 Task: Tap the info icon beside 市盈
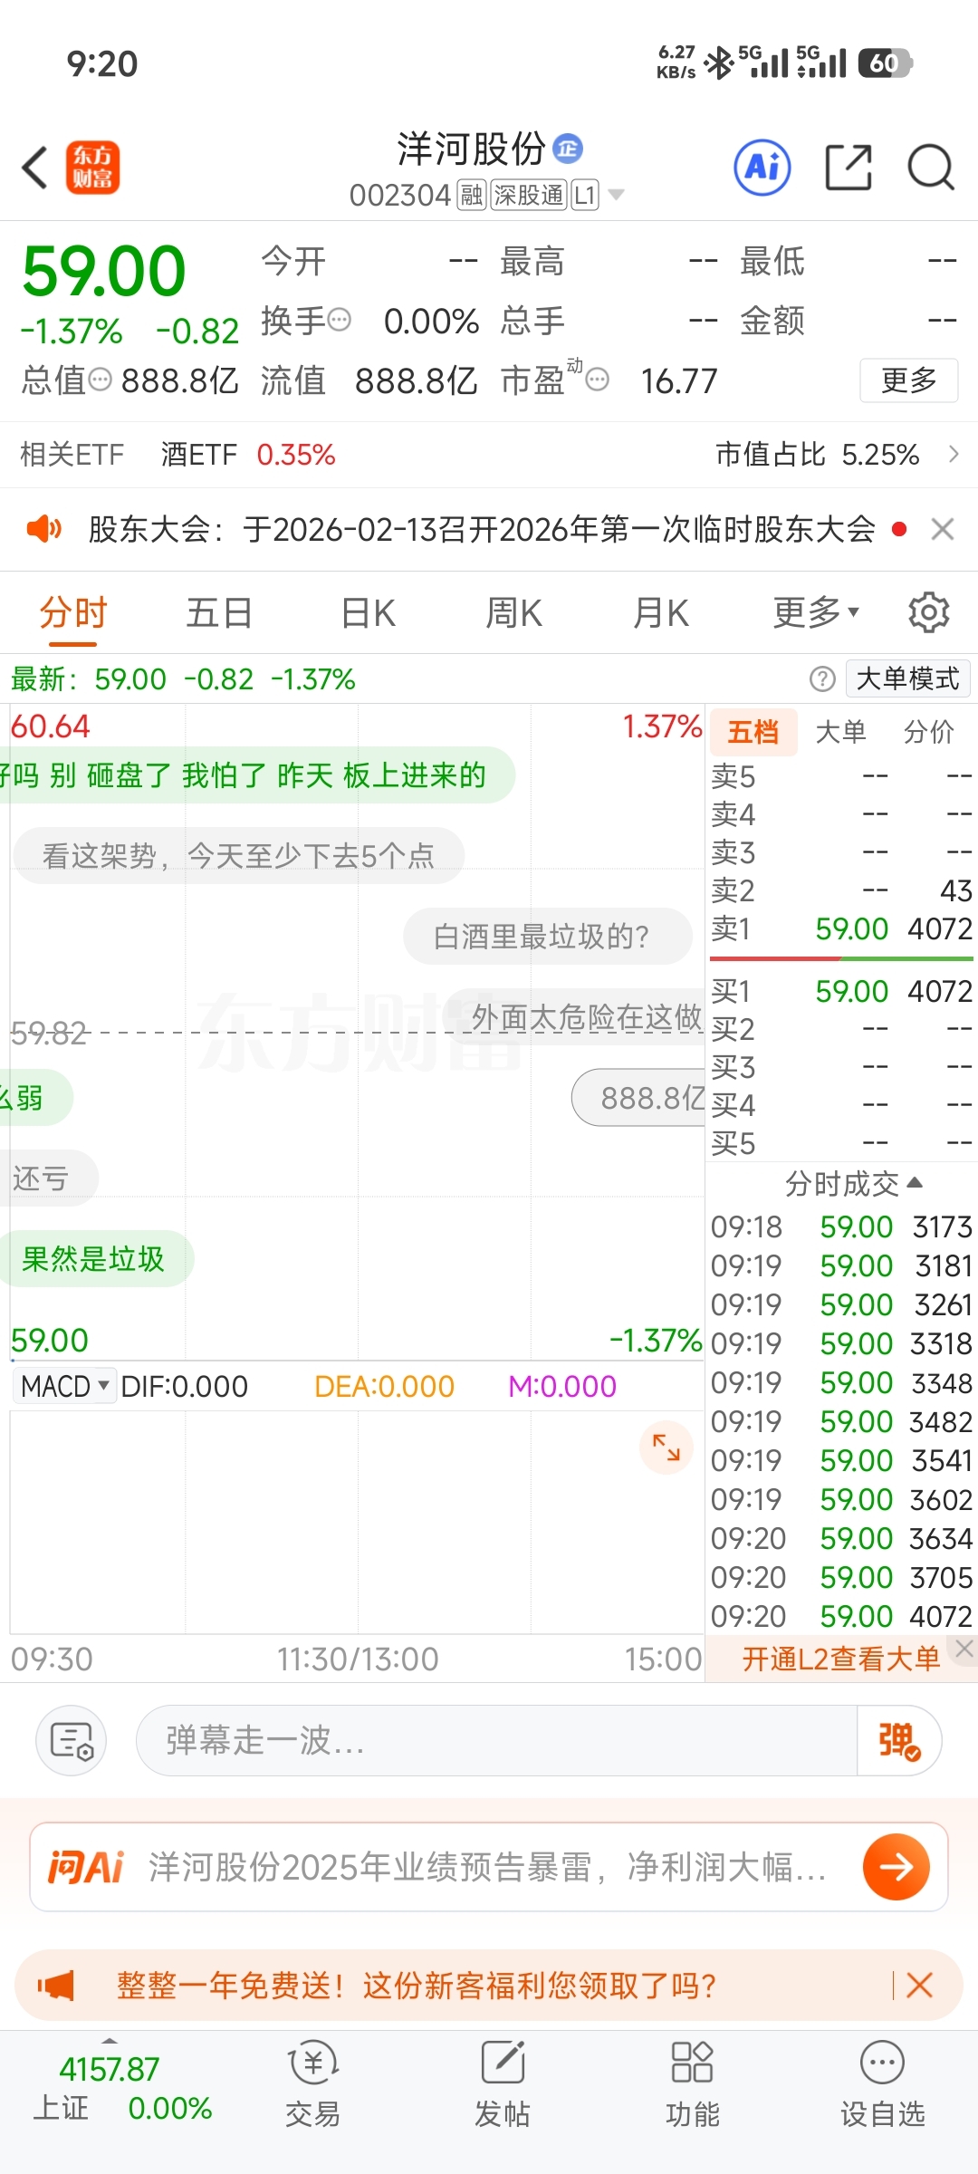[x=598, y=380]
